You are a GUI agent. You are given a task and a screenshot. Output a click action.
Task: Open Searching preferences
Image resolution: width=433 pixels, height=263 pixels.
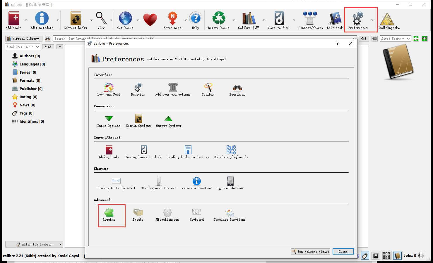237,89
